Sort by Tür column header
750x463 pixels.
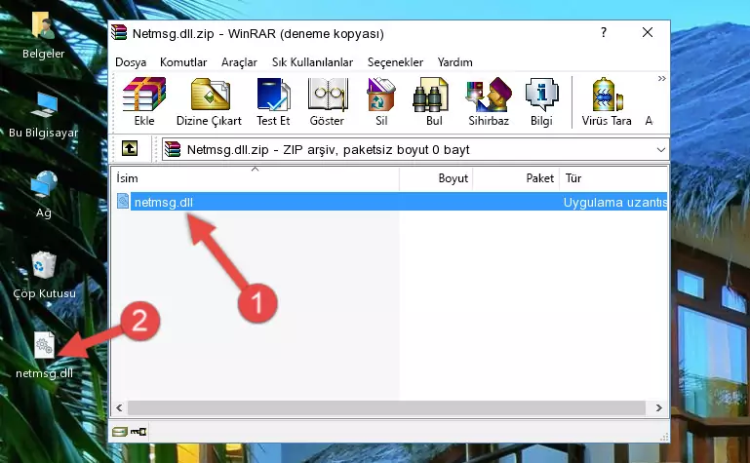pyautogui.click(x=613, y=178)
